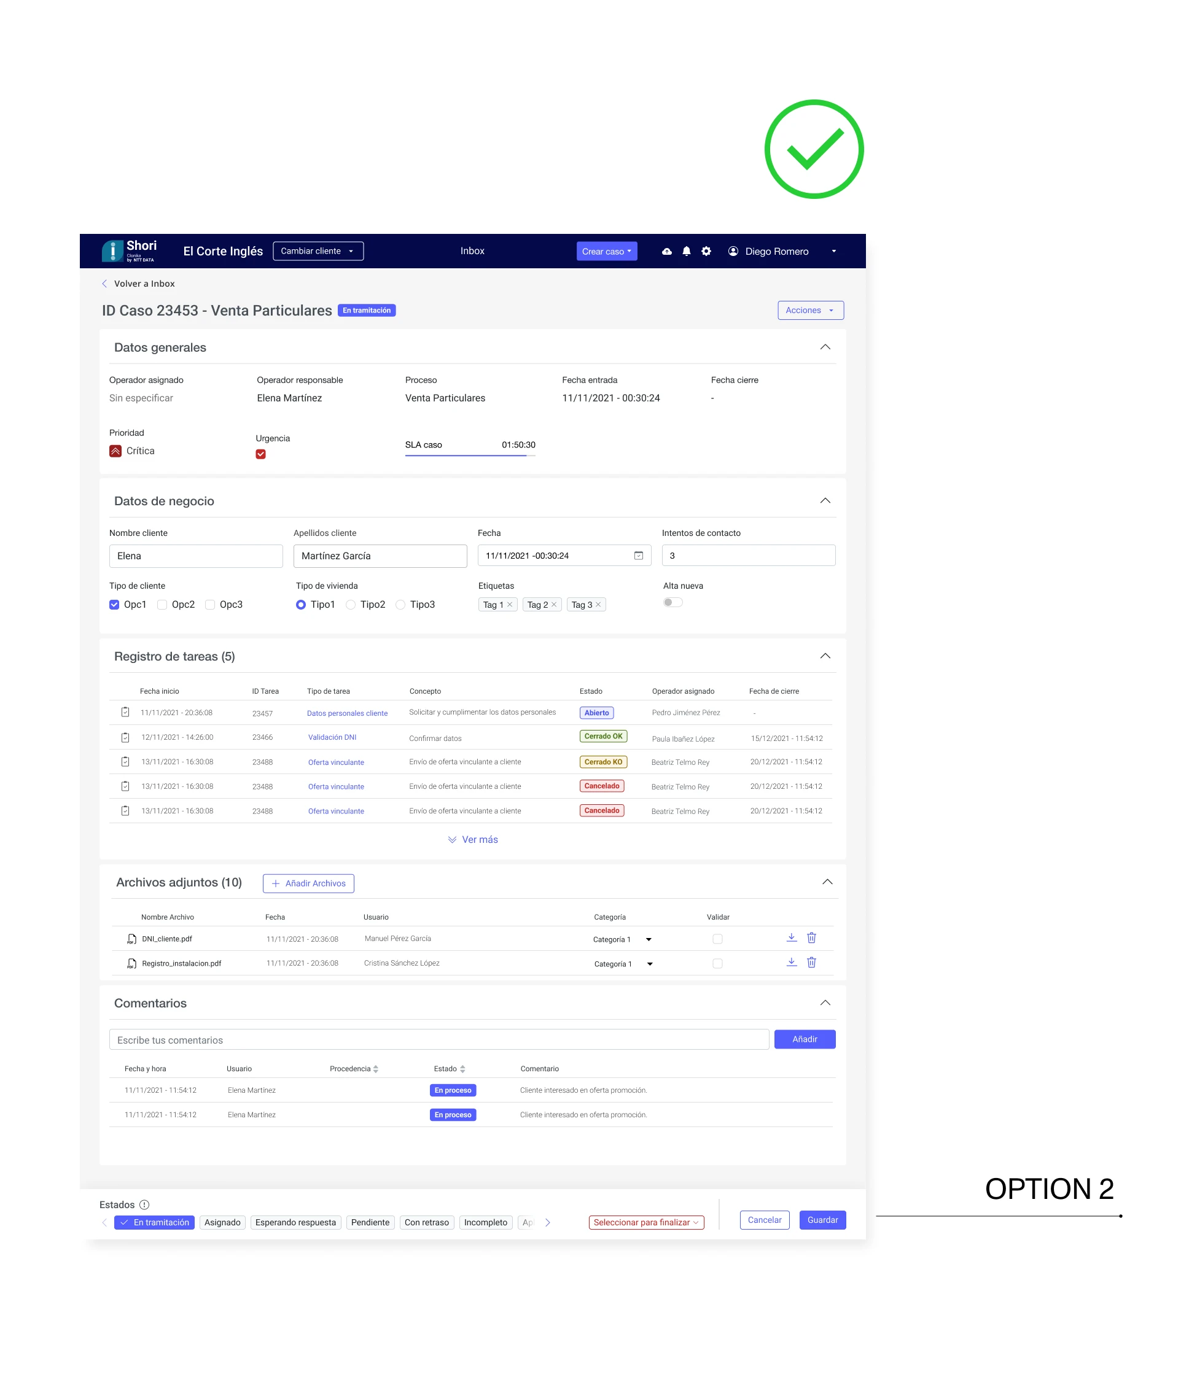Image resolution: width=1189 pixels, height=1388 pixels.
Task: Uncheck Opc1 client type
Action: [115, 604]
